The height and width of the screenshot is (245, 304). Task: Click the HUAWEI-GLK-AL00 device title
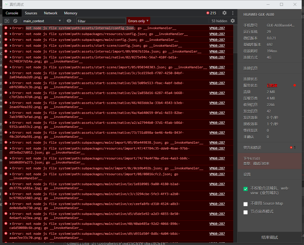(x=259, y=15)
